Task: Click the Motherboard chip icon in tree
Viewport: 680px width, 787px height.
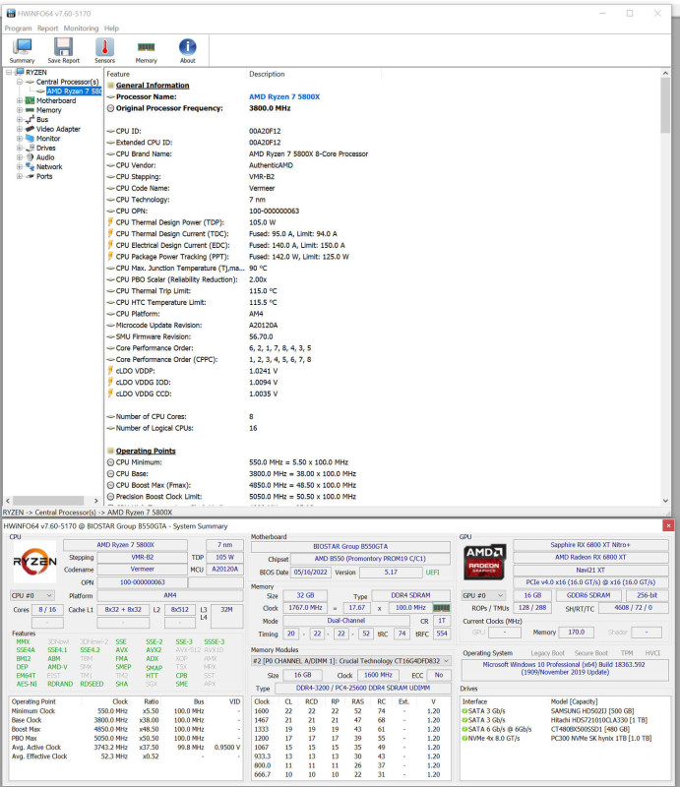Action: click(30, 100)
